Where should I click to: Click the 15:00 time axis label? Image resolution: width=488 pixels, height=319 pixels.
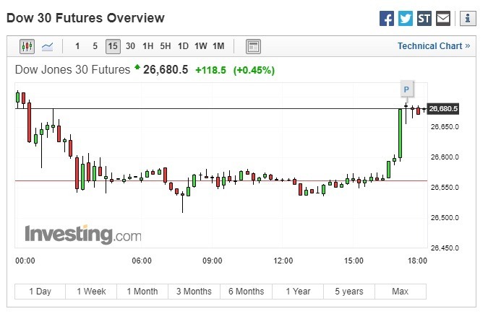(354, 261)
